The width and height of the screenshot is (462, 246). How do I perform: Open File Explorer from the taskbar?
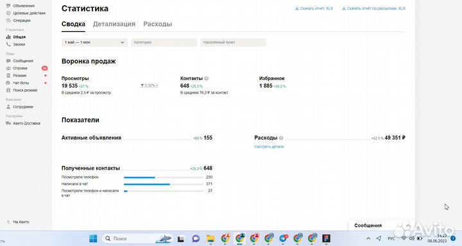click(x=210, y=239)
